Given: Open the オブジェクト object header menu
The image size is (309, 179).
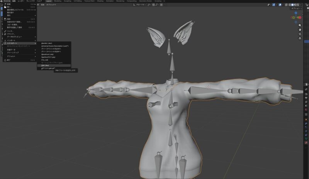Looking at the screenshot, I should pyautogui.click(x=51, y=5).
